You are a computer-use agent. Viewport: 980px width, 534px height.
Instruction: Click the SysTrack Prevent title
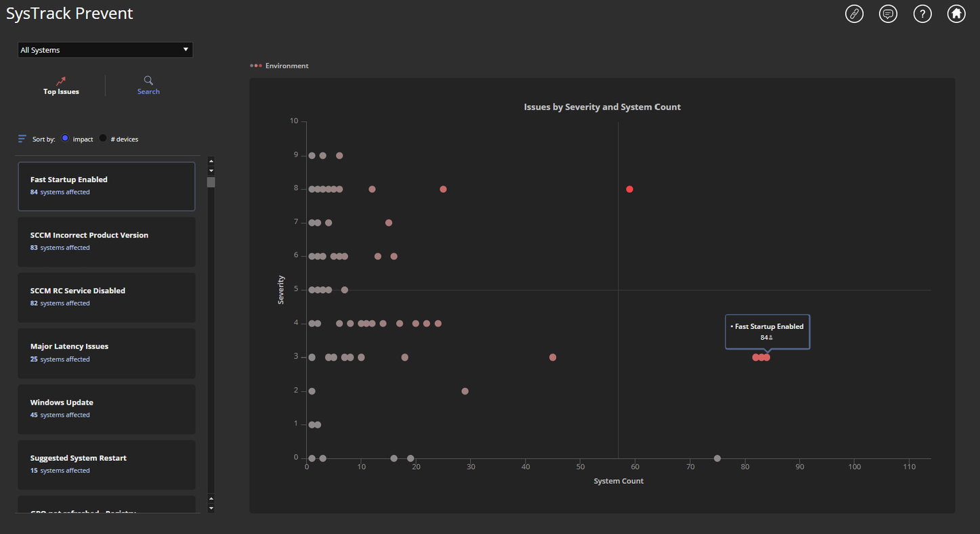click(x=70, y=14)
